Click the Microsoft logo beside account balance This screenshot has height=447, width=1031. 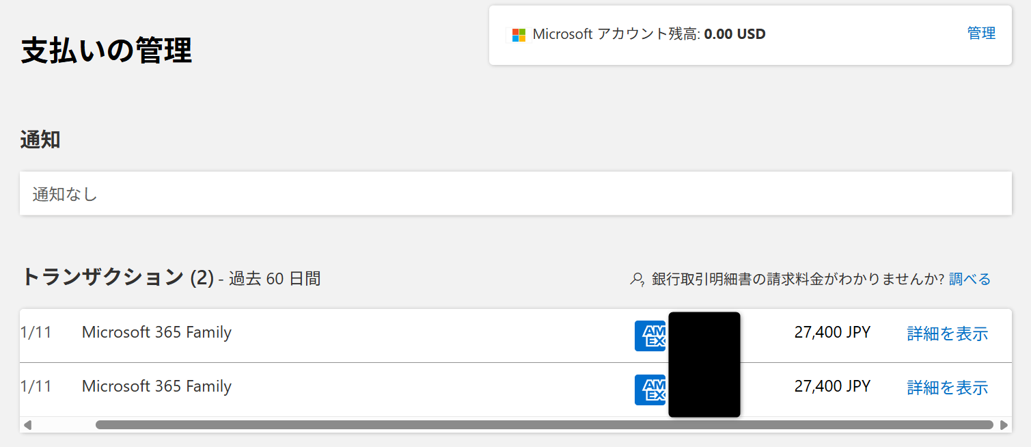(519, 35)
